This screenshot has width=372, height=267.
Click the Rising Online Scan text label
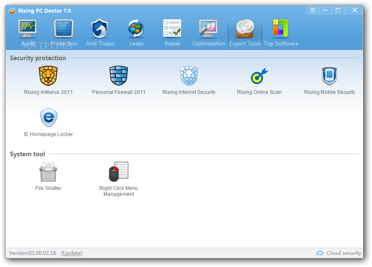tap(259, 92)
